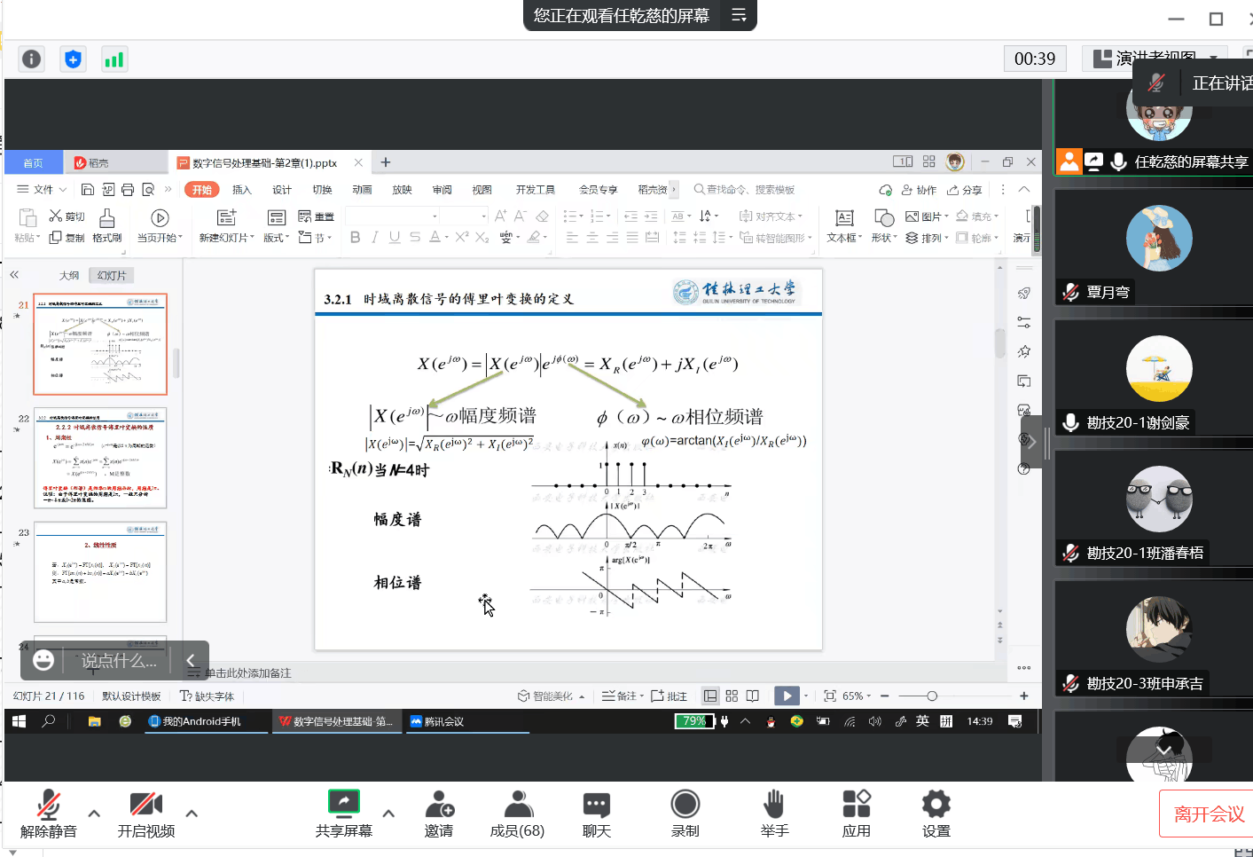
Task: Raise hand in the meeting
Action: (773, 804)
